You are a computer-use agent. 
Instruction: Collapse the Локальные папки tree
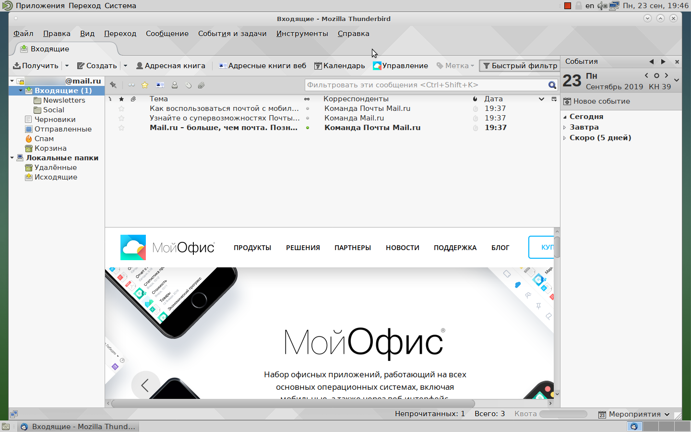coord(12,158)
